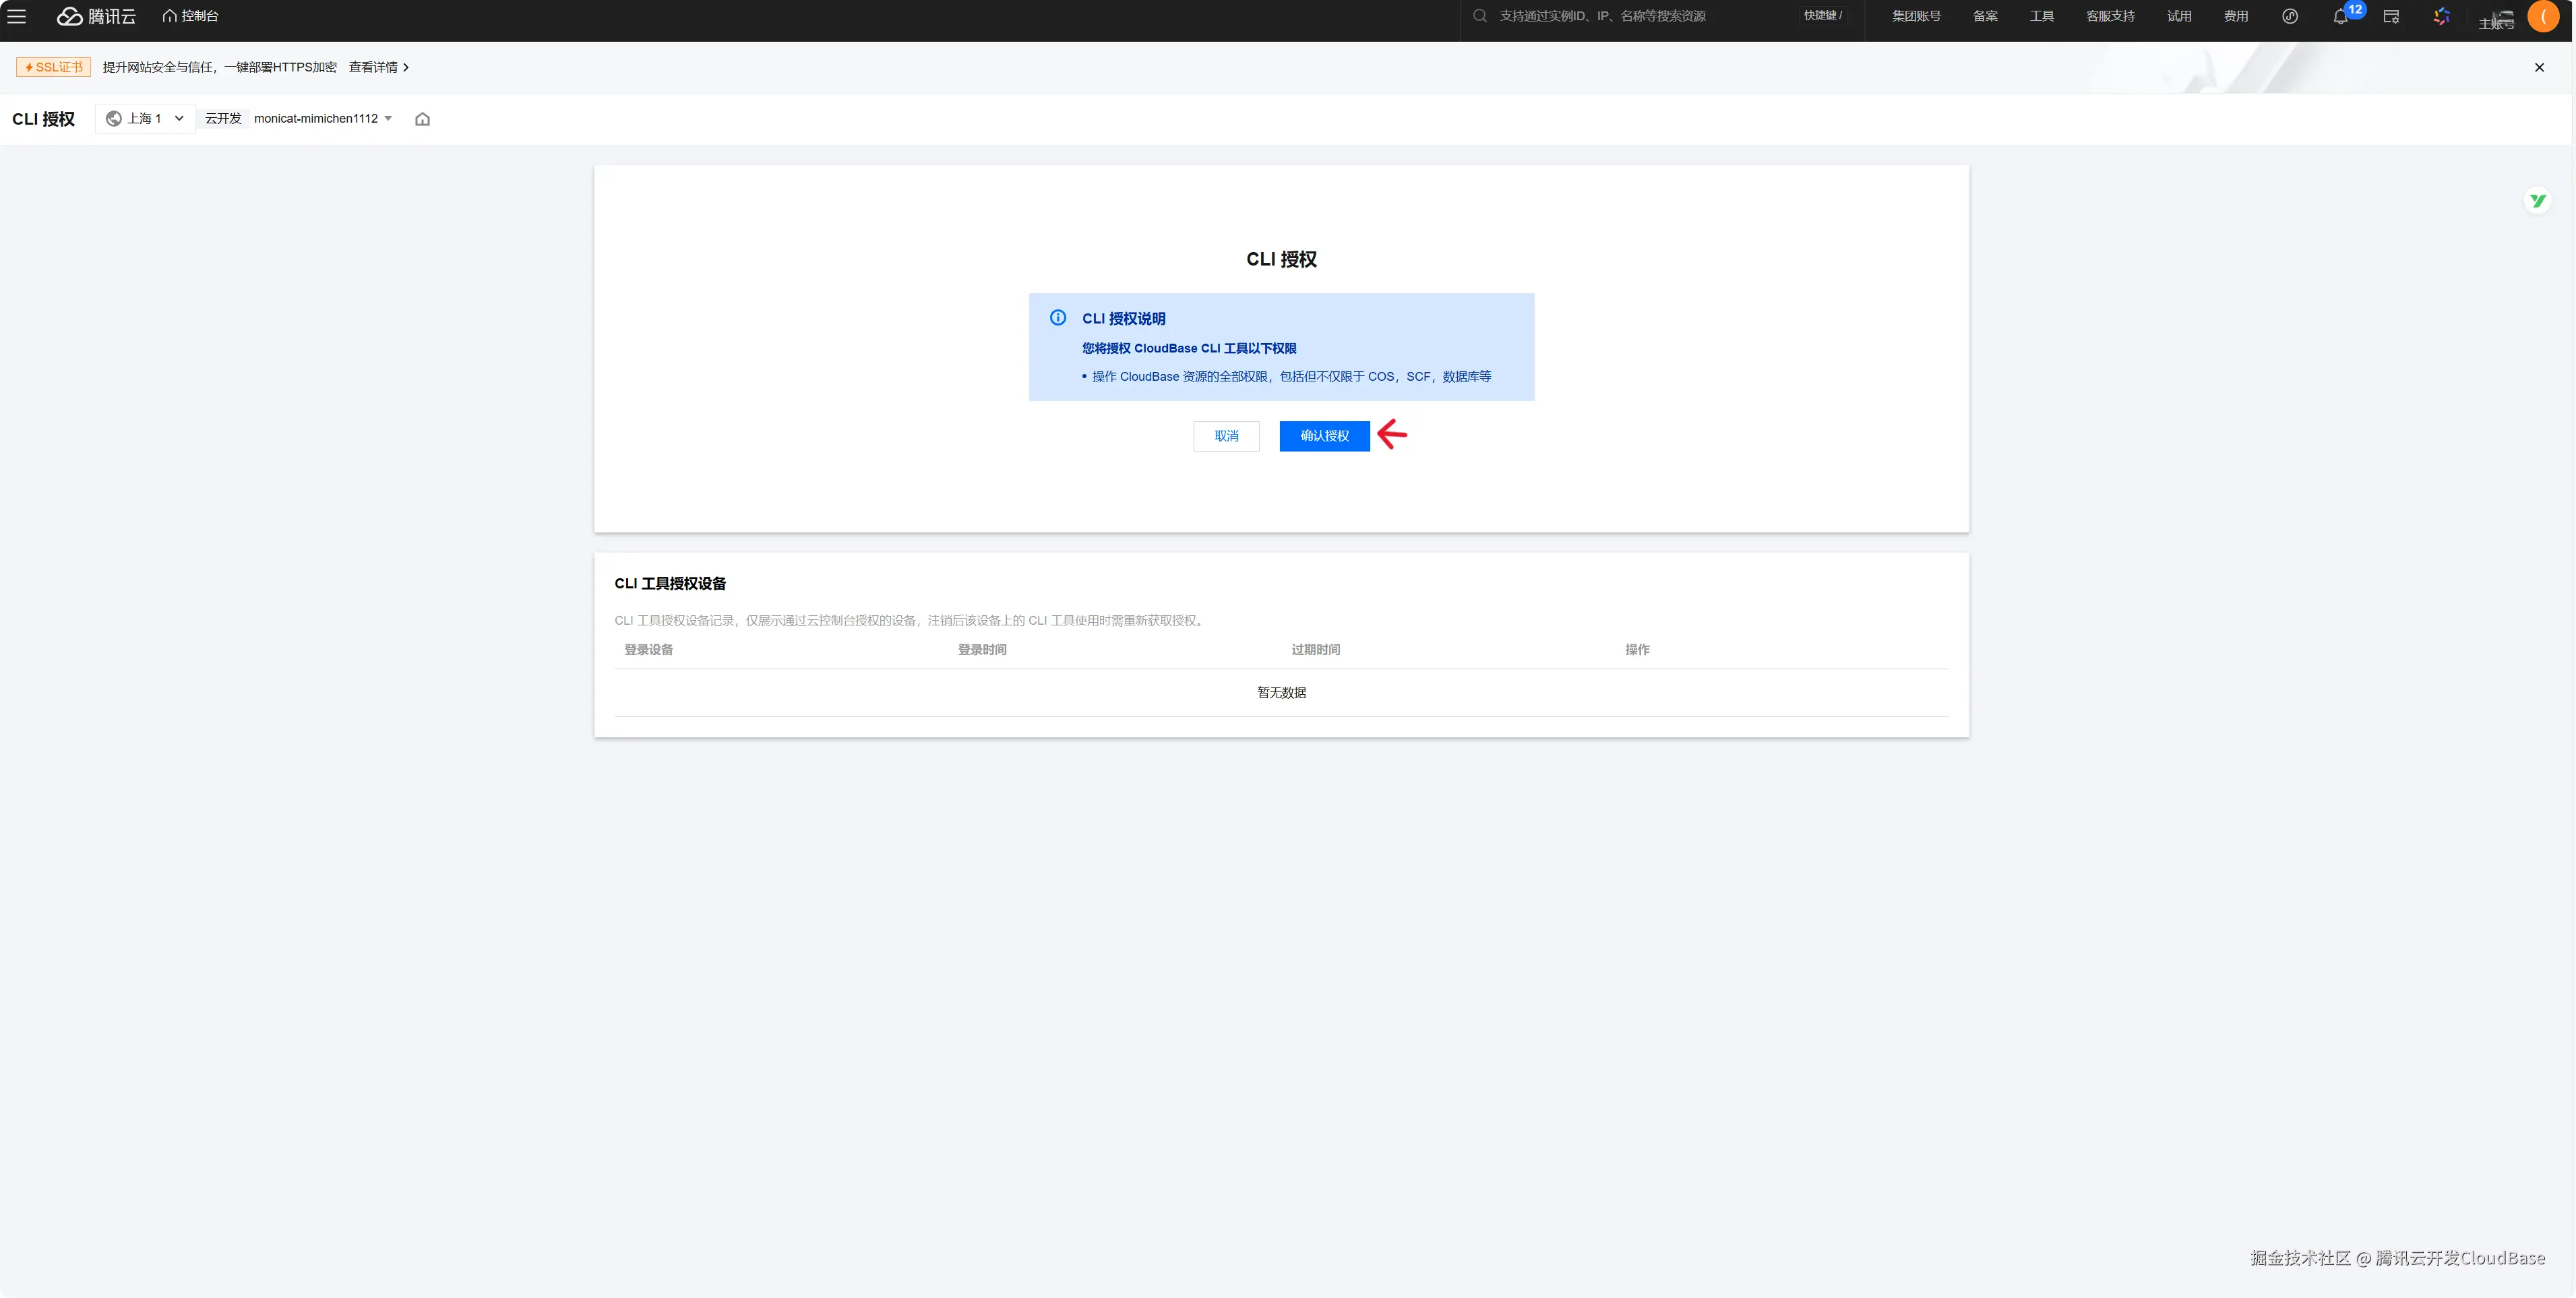Open the 查看详情 SSL banner link
The height and width of the screenshot is (1298, 2576).
click(378, 67)
